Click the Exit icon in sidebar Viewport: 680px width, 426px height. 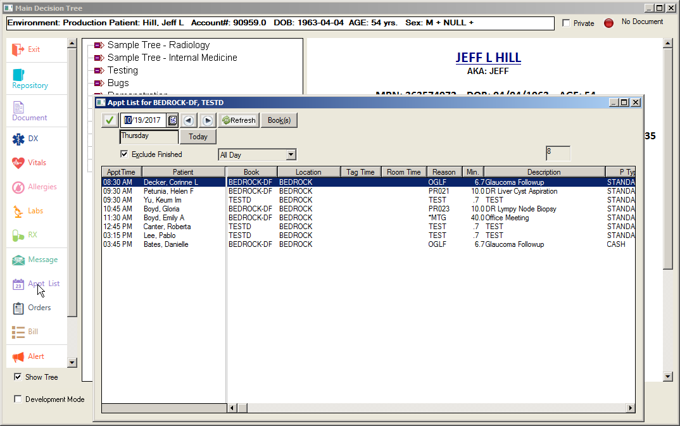(18, 49)
